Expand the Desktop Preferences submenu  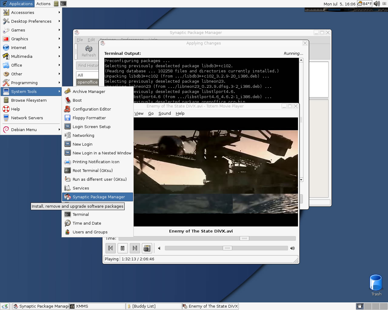pos(31,21)
